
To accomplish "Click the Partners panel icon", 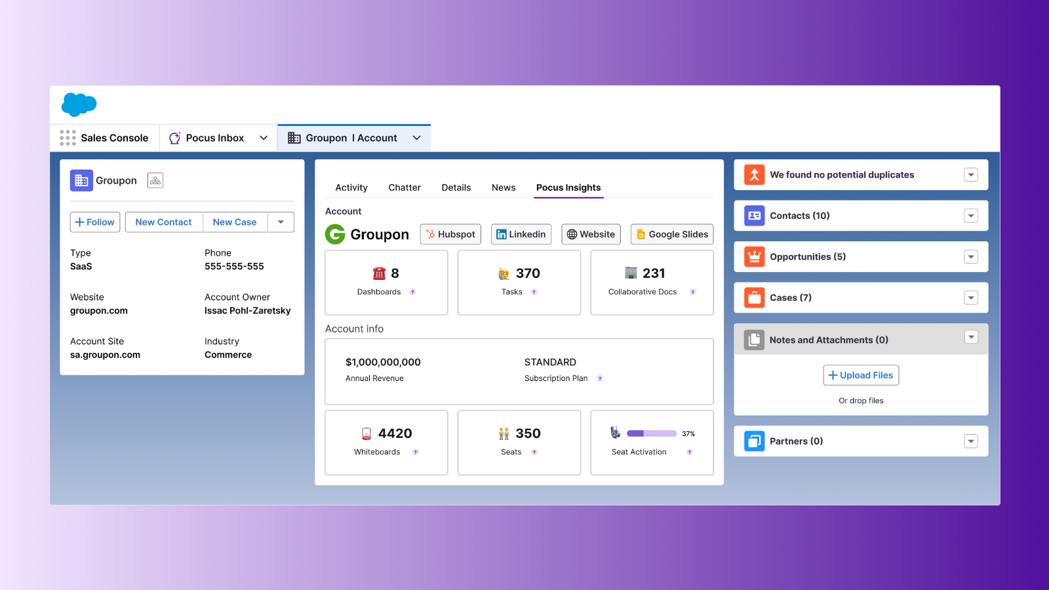I will tap(754, 441).
